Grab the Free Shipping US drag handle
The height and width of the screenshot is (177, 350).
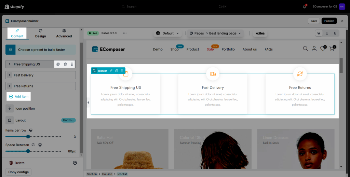click(72, 64)
